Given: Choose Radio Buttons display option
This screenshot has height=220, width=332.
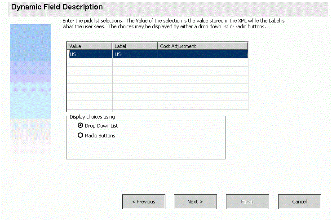Looking at the screenshot, I should click(81, 136).
